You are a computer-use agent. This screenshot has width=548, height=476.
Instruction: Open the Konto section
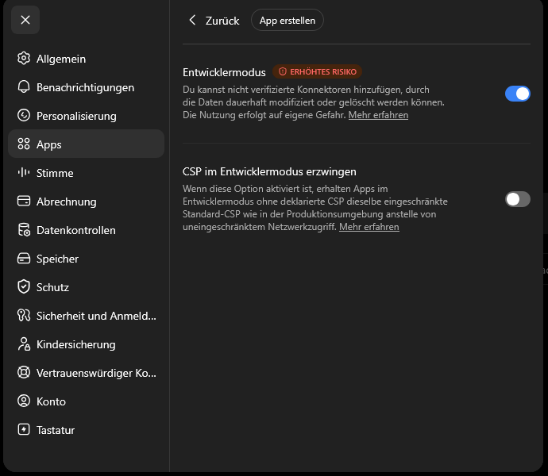point(86,401)
